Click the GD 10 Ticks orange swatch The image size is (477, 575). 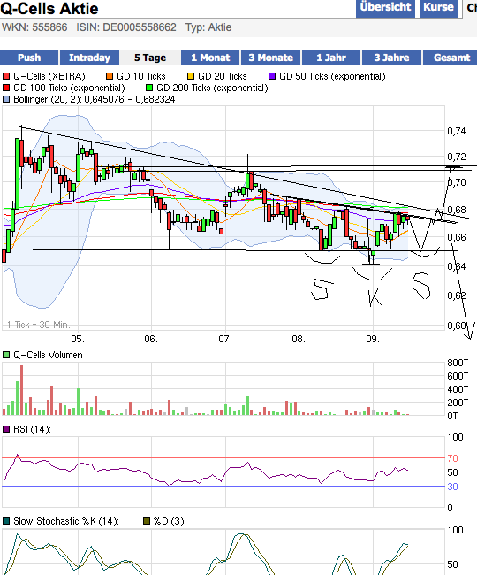(110, 76)
